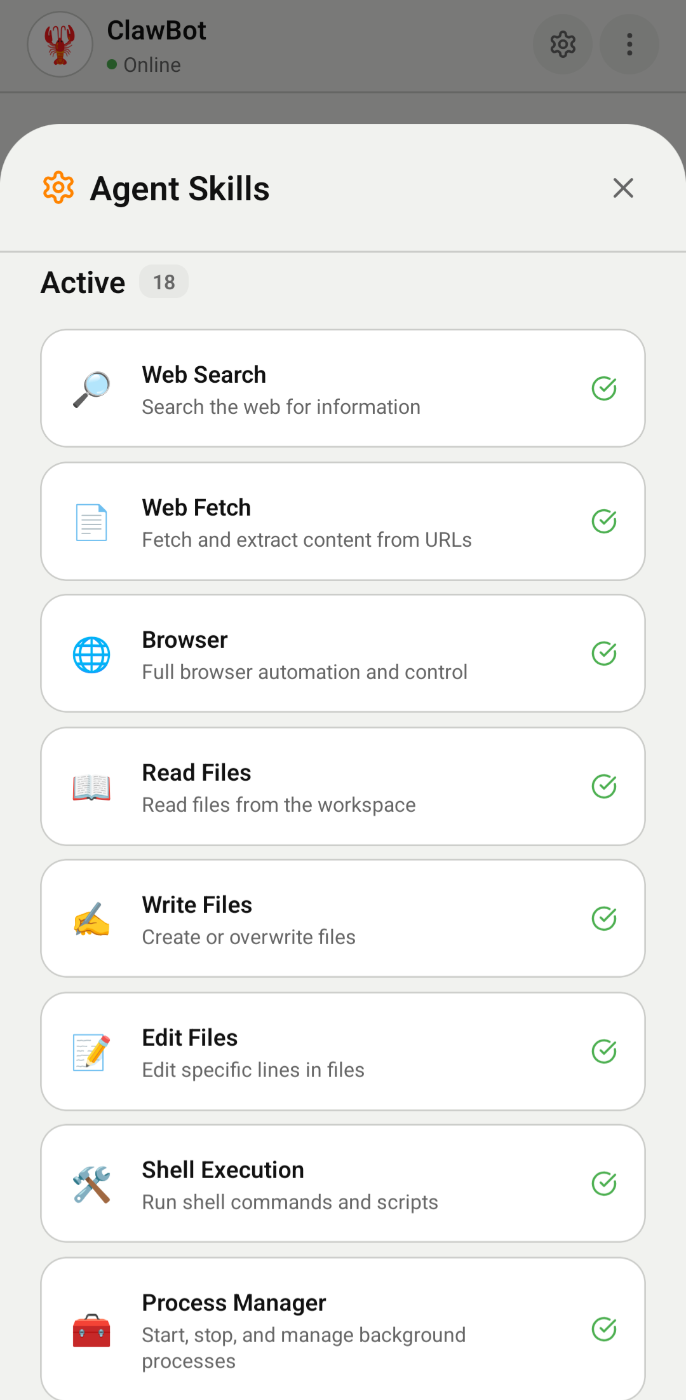Open the three-dot overflow menu

click(629, 45)
